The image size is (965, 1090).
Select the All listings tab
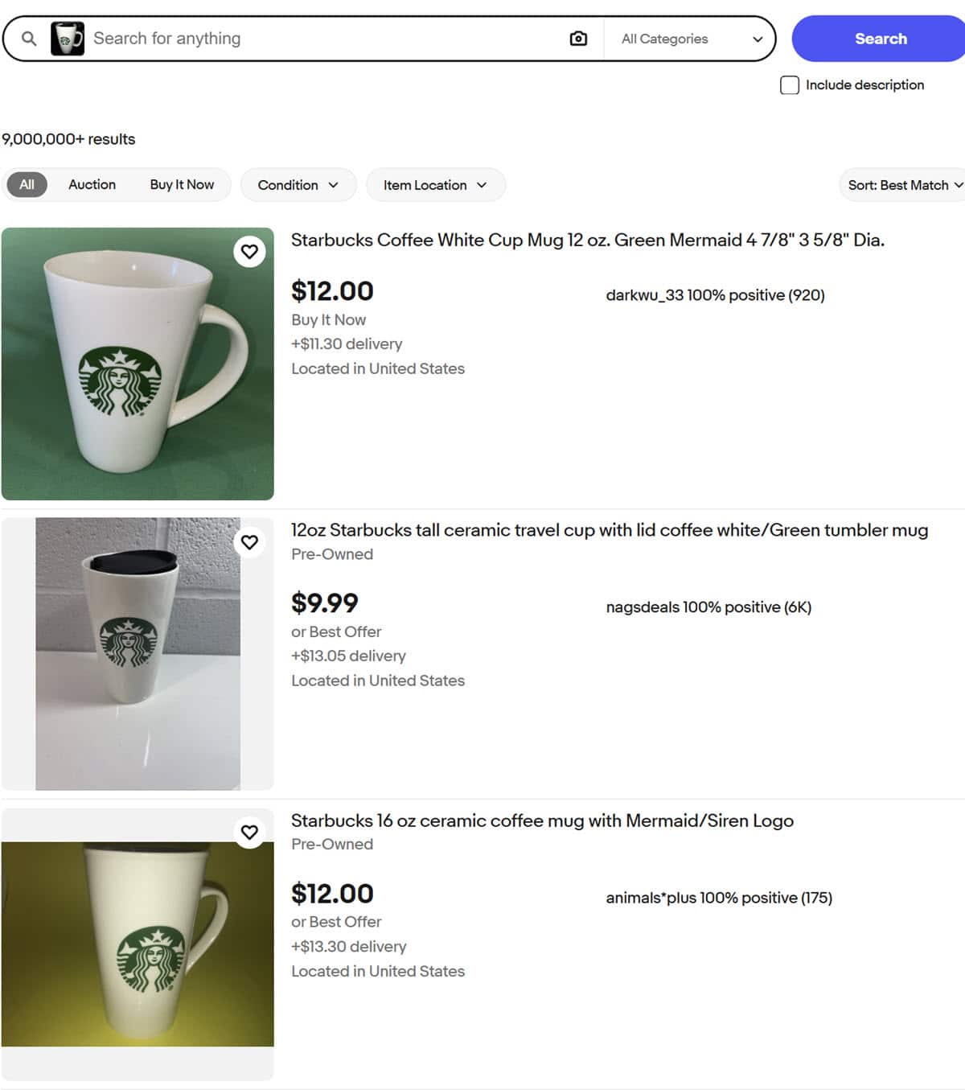[27, 185]
